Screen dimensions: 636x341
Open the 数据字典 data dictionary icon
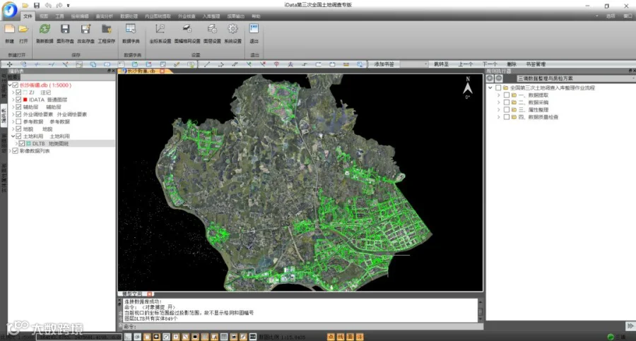[x=131, y=30]
